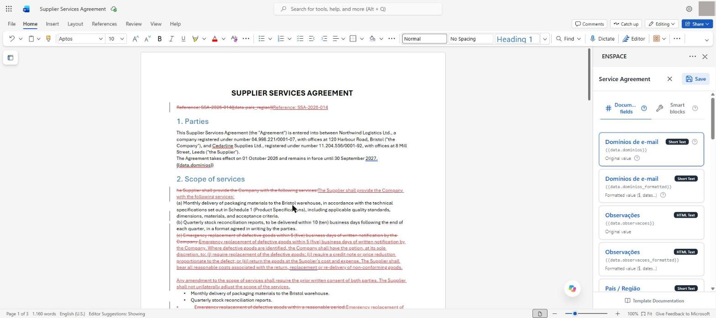Screen dimensions: 716x318
Task: Open more font options ellipsis
Action: pyautogui.click(x=246, y=39)
